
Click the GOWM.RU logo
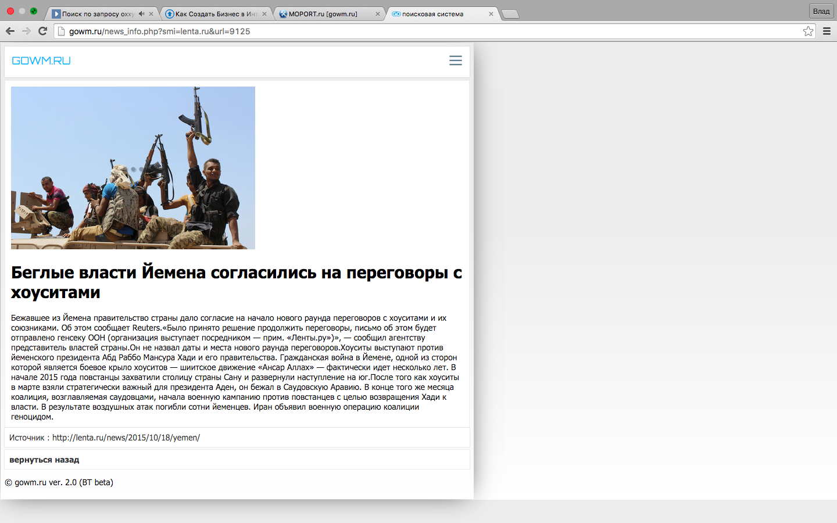[x=41, y=61]
